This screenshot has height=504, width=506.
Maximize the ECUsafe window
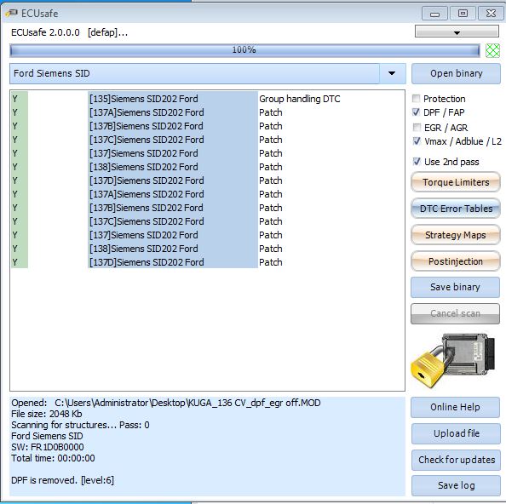point(463,14)
